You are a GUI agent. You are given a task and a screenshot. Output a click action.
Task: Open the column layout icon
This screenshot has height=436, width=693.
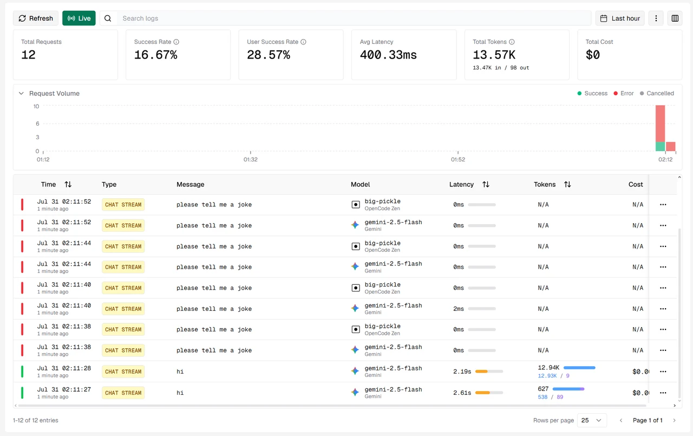675,18
